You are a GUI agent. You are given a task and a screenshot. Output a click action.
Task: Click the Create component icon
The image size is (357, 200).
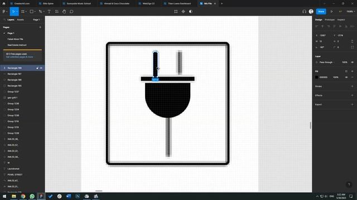click(x=184, y=11)
